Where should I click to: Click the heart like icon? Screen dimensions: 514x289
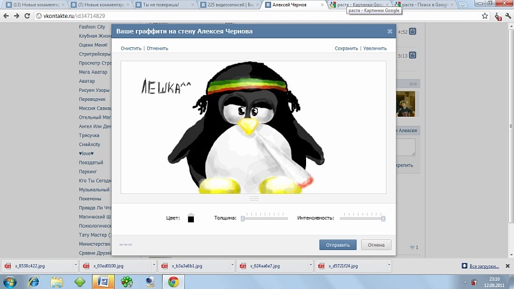[412, 248]
